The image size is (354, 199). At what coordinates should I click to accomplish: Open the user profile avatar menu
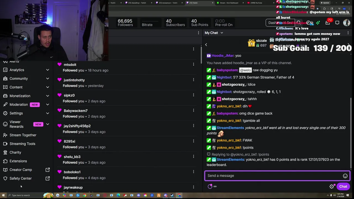347,23
